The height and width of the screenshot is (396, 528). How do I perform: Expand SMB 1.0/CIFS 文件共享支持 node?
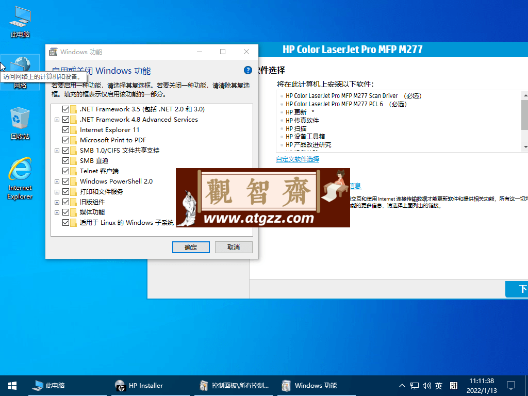tap(57, 151)
